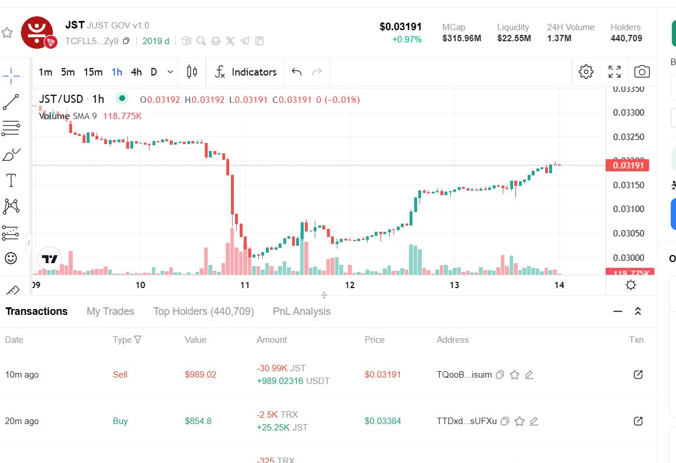
Task: Switch chart to 4h timeframe
Action: click(136, 72)
